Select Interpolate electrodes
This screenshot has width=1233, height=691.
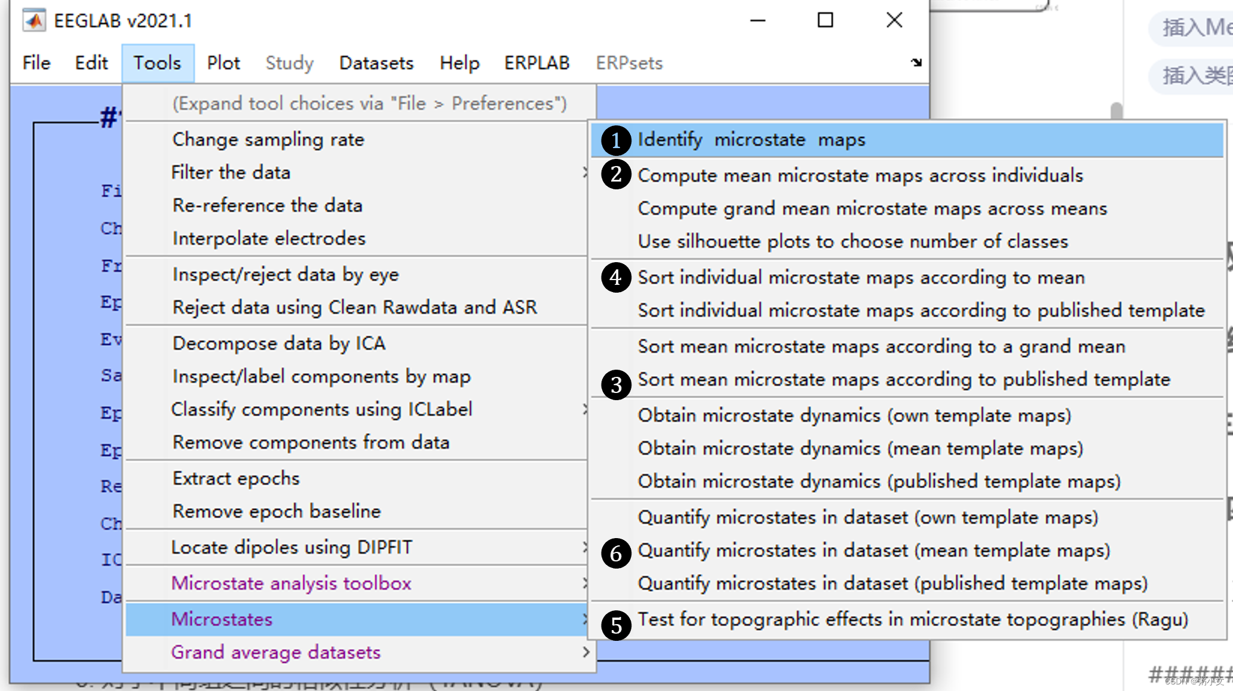point(357,238)
